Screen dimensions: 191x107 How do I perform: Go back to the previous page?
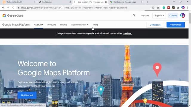[3, 8]
